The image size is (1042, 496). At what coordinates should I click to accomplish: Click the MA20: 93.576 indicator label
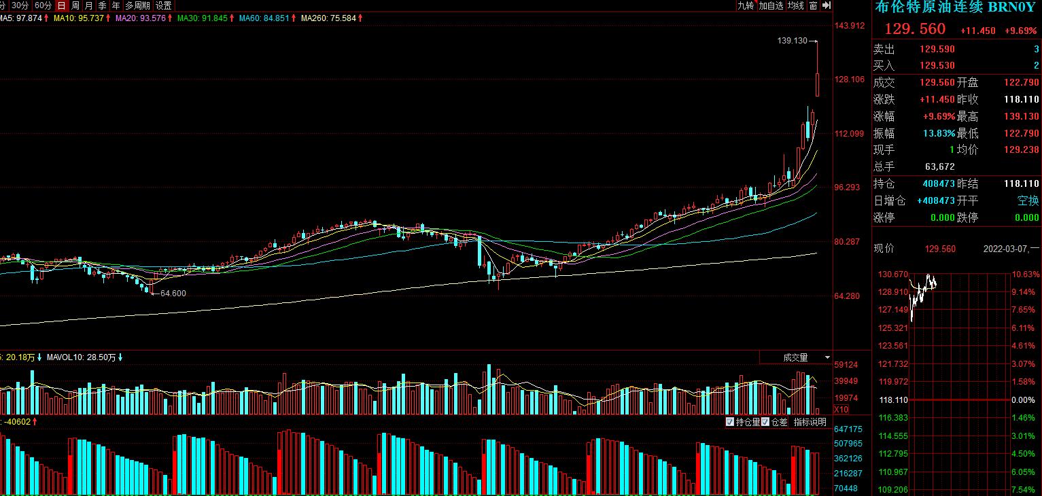[x=141, y=18]
